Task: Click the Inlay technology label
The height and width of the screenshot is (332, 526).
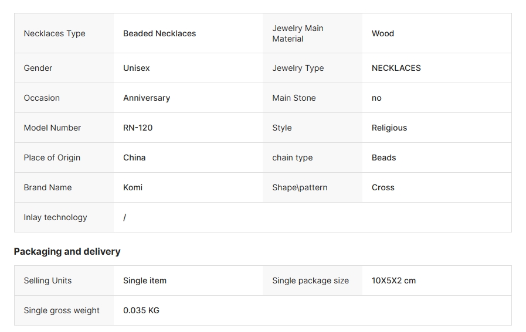Action: (x=55, y=217)
